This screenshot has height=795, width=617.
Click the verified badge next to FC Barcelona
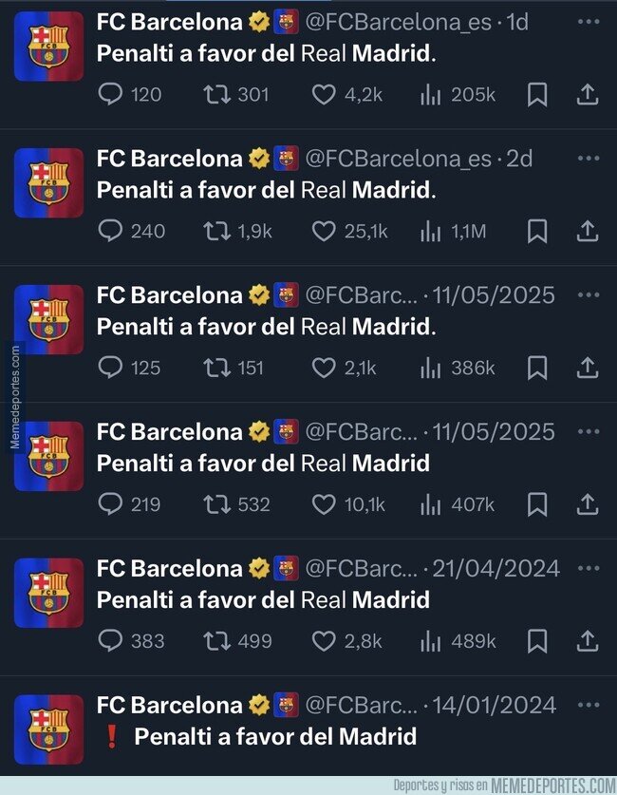pos(258,22)
